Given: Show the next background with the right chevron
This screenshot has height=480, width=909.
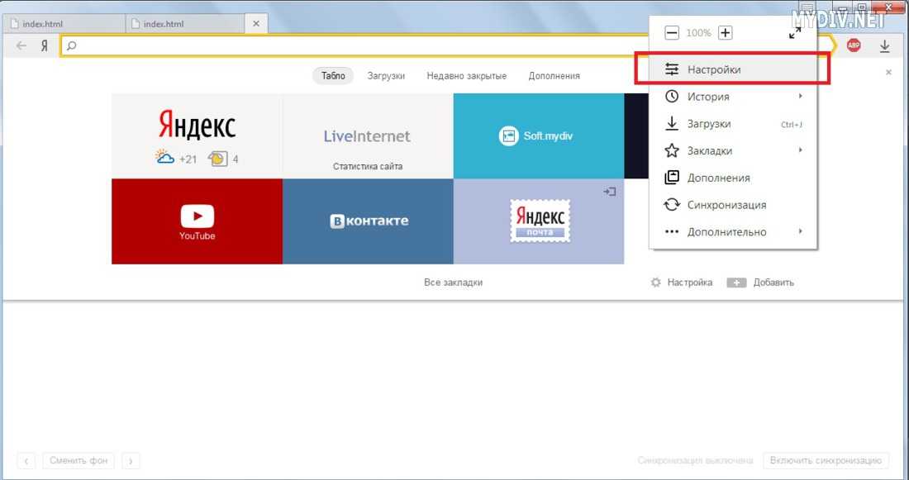Looking at the screenshot, I should click(x=131, y=461).
